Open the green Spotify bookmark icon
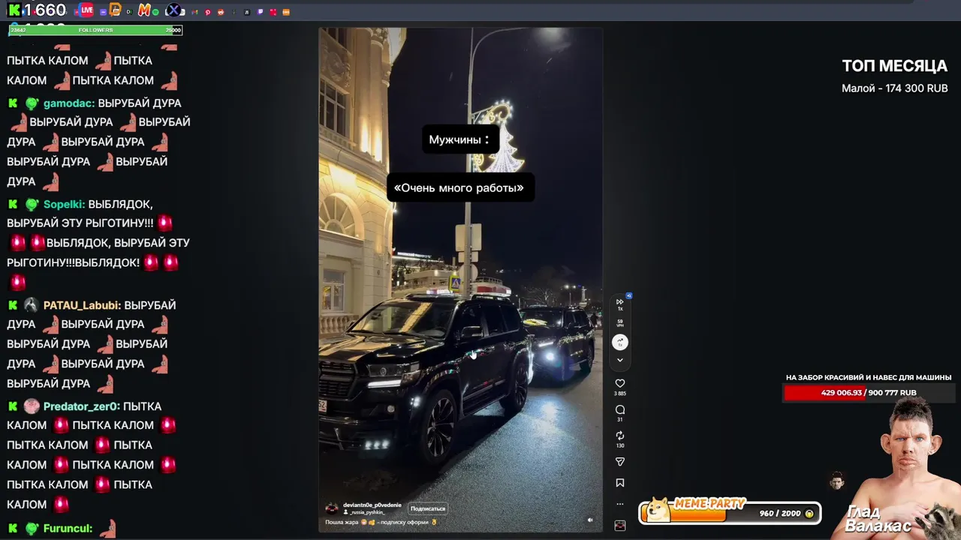Screen dimensions: 961x540 (x=155, y=12)
